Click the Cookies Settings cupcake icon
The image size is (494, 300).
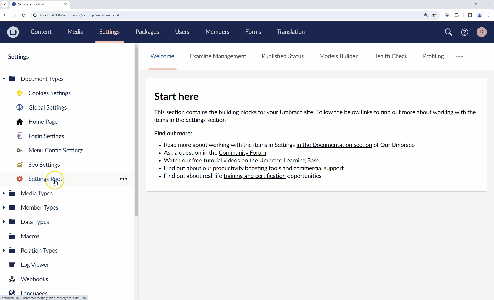tap(20, 93)
